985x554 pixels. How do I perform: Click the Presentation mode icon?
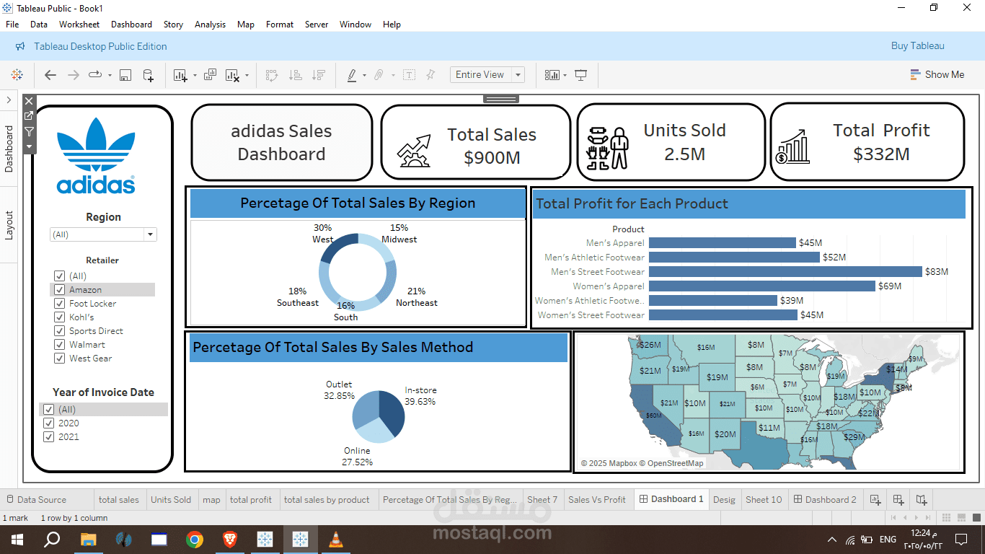pyautogui.click(x=581, y=75)
